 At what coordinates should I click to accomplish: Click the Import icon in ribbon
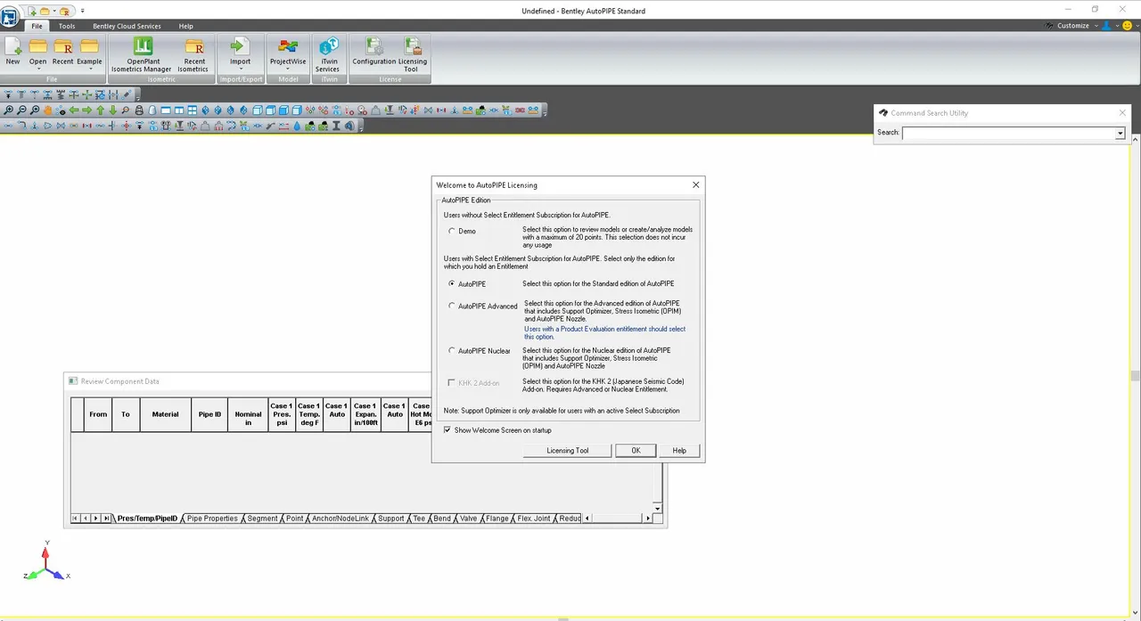pyautogui.click(x=240, y=52)
